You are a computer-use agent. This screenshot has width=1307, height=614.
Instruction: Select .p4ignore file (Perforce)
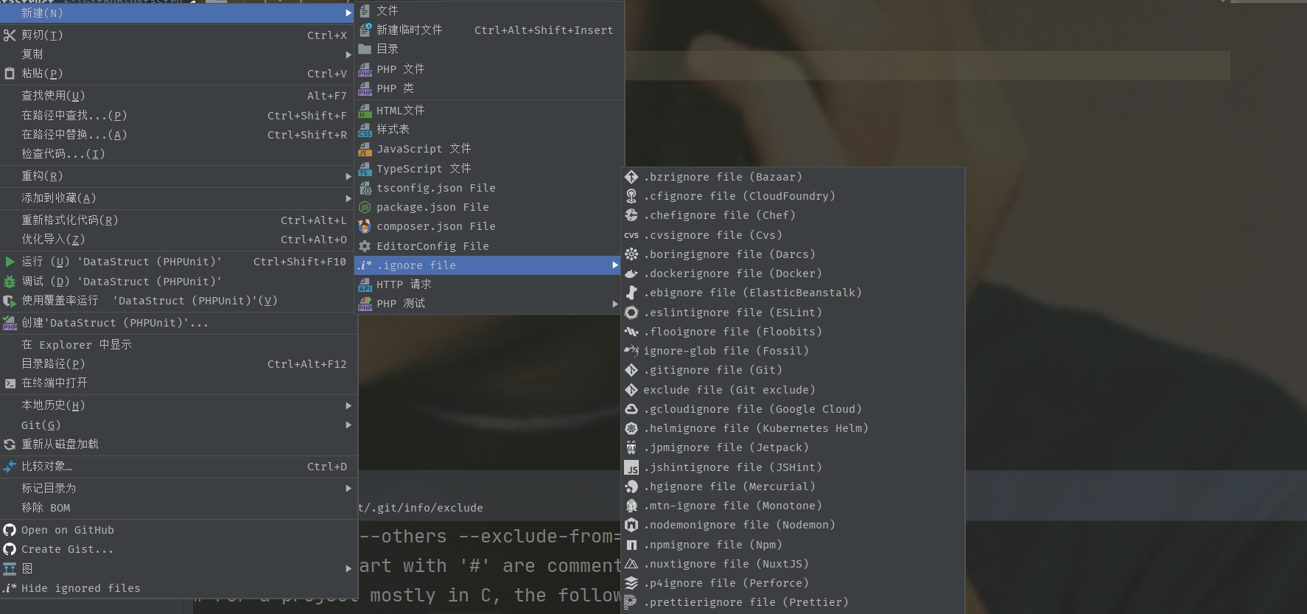tap(793, 583)
